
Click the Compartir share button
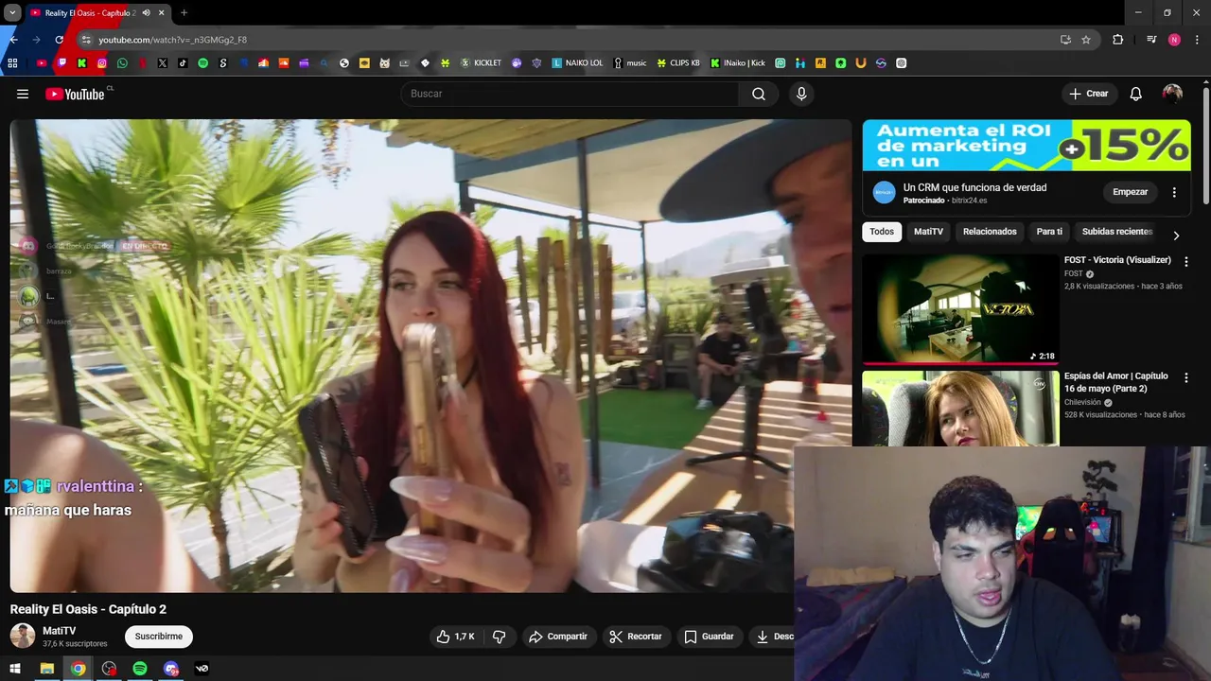point(558,637)
